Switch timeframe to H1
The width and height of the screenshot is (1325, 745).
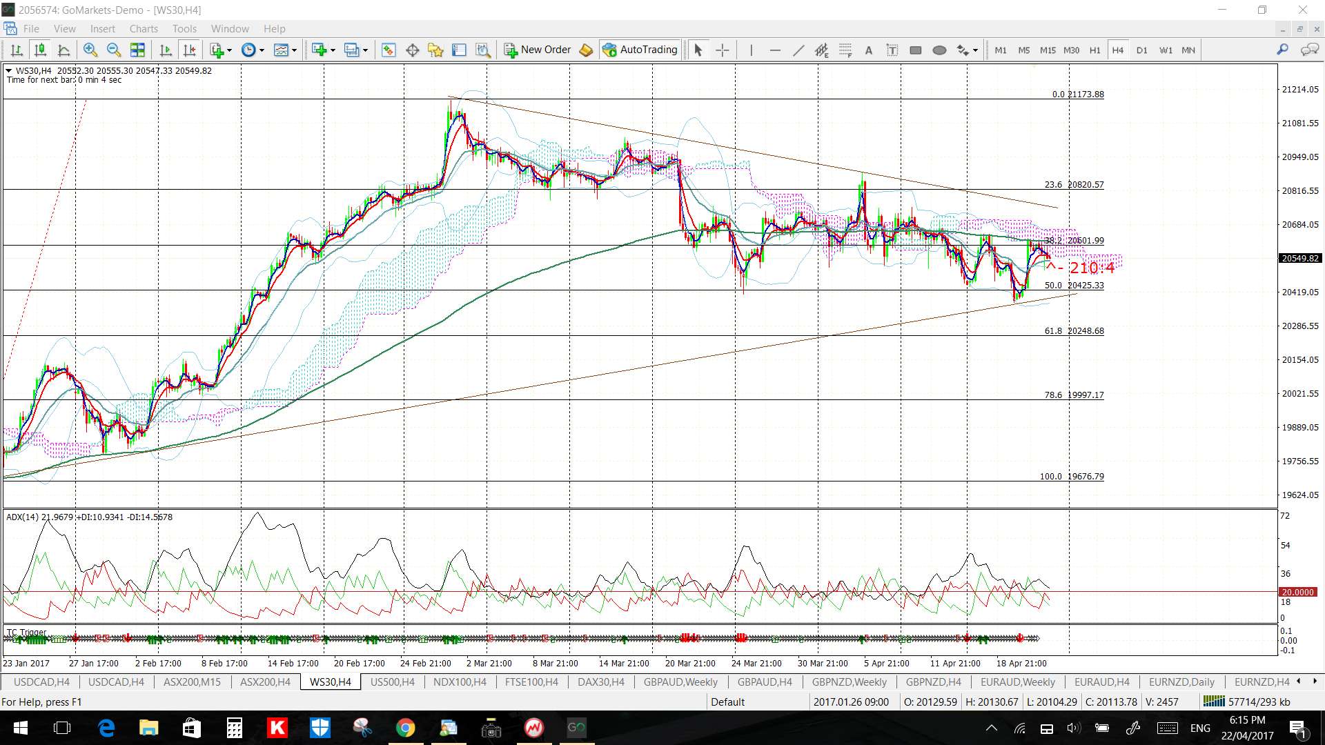point(1095,50)
